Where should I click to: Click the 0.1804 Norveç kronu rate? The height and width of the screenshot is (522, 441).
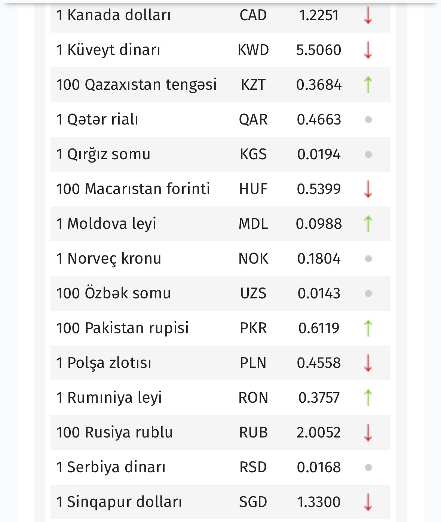coord(319,259)
